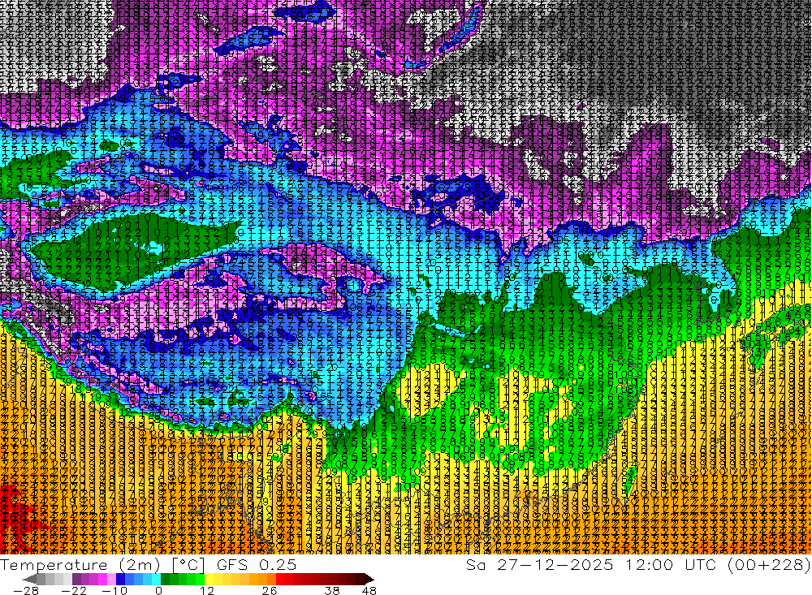The width and height of the screenshot is (812, 595).
Task: Click the "(00+228)" forecast offset text
Action: pyautogui.click(x=768, y=565)
